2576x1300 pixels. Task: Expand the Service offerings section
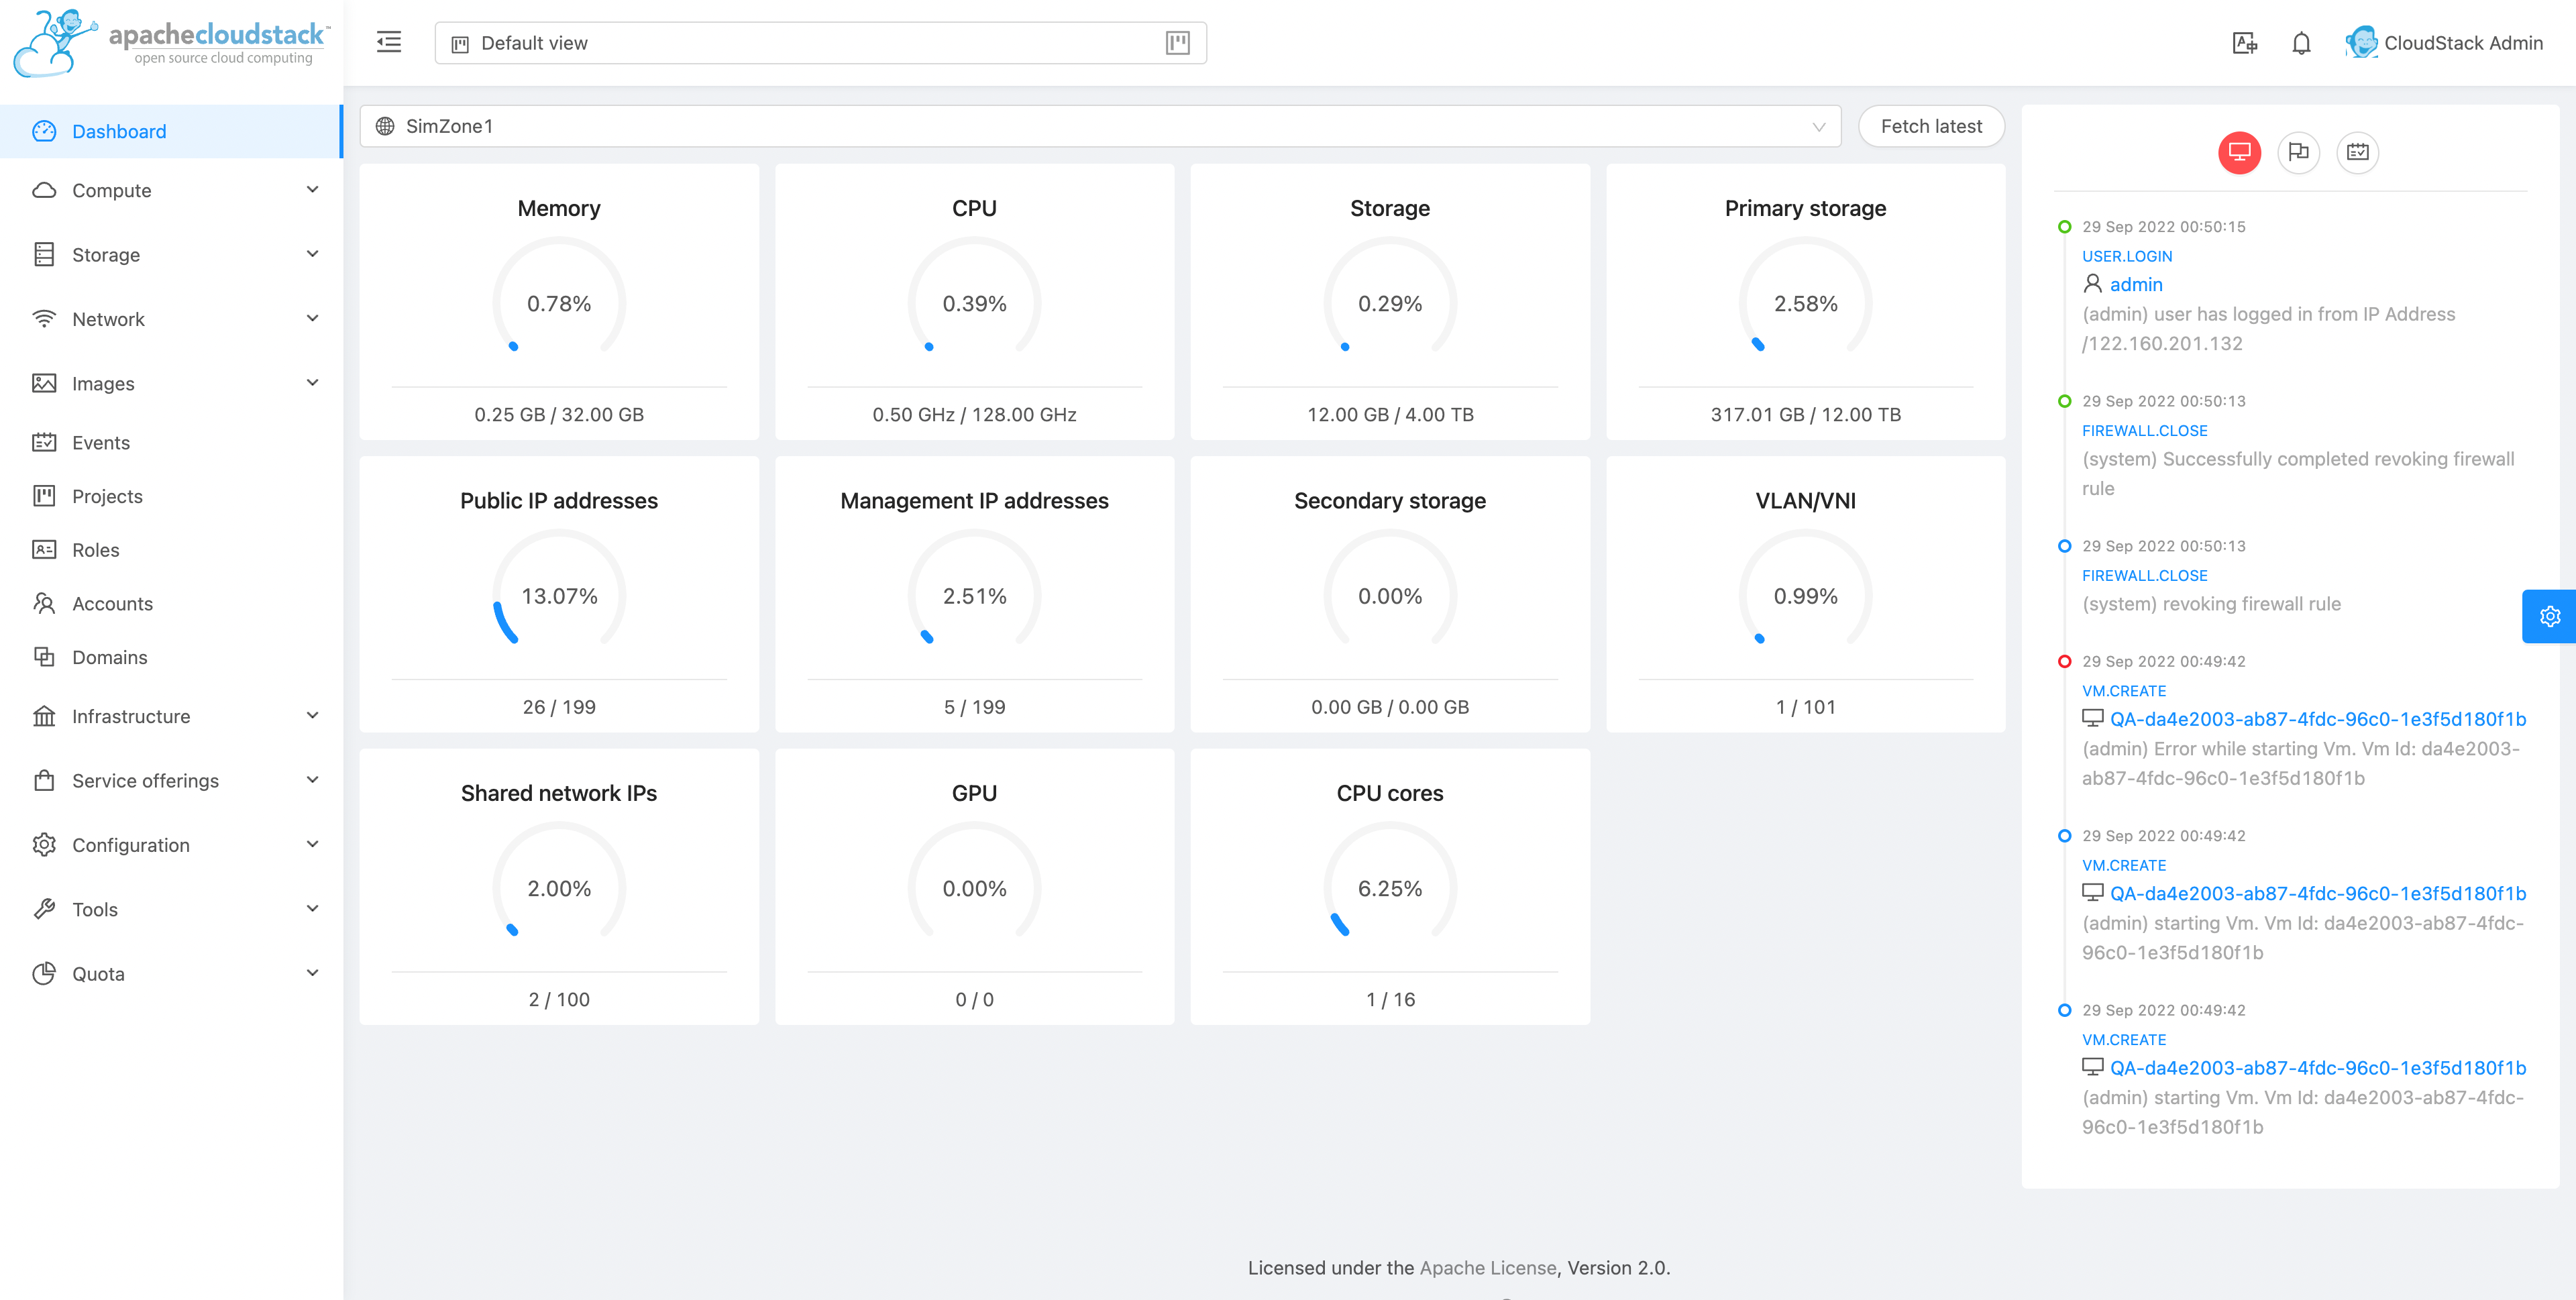pyautogui.click(x=145, y=780)
